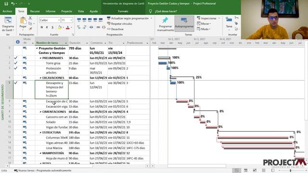
Task: Collapse the PRELIMINARES summary task
Action: tap(40, 58)
